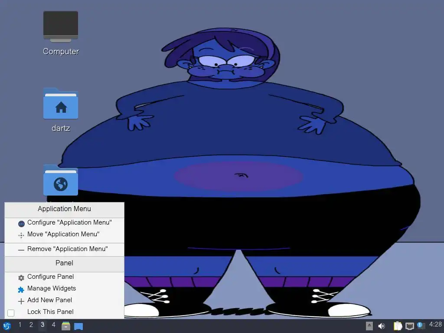The height and width of the screenshot is (333, 444).
Task: Choose Remove "Application Menu" entry
Action: pos(64,249)
